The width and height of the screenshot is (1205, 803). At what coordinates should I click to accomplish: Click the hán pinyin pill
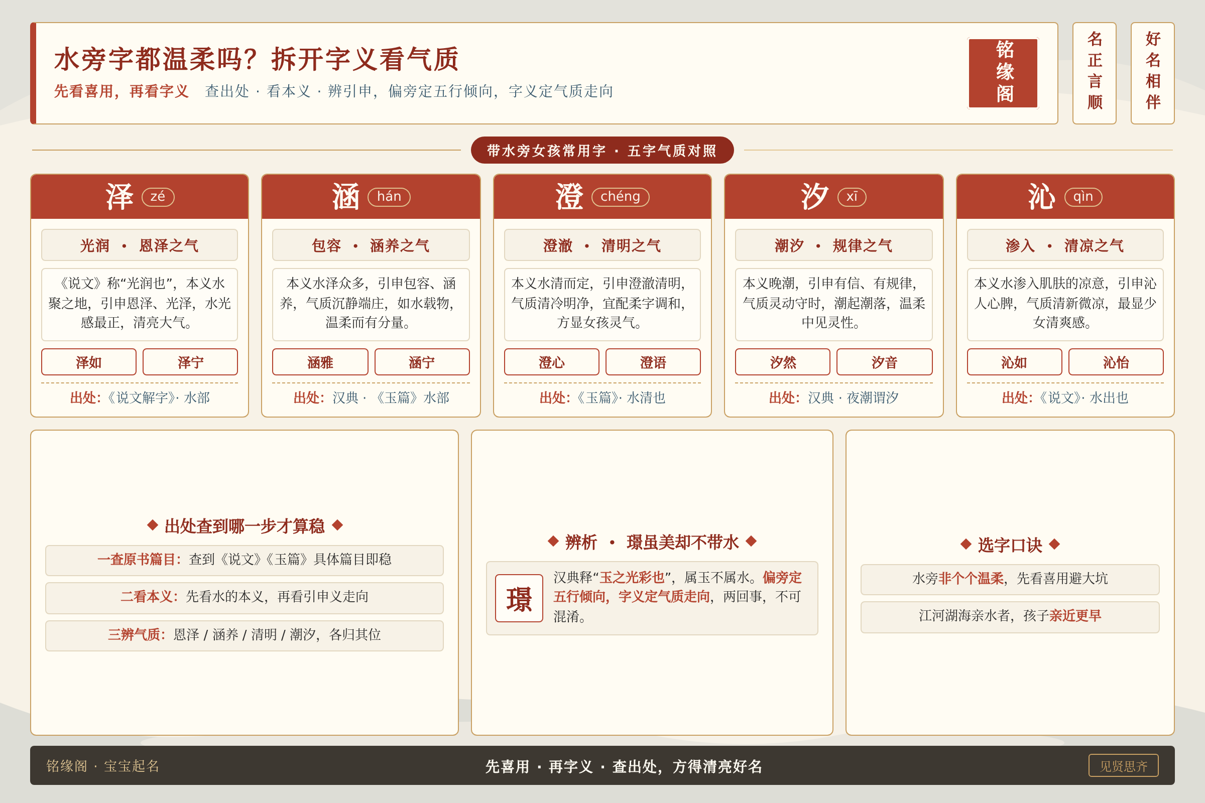pos(390,197)
